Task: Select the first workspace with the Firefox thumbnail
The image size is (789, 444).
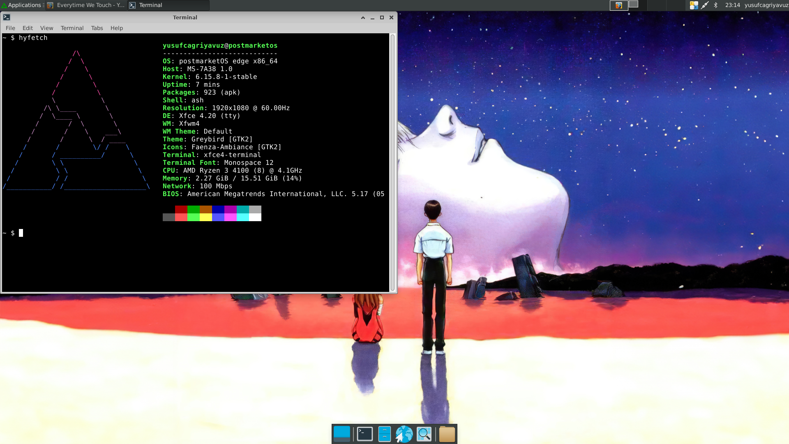Action: pos(618,5)
